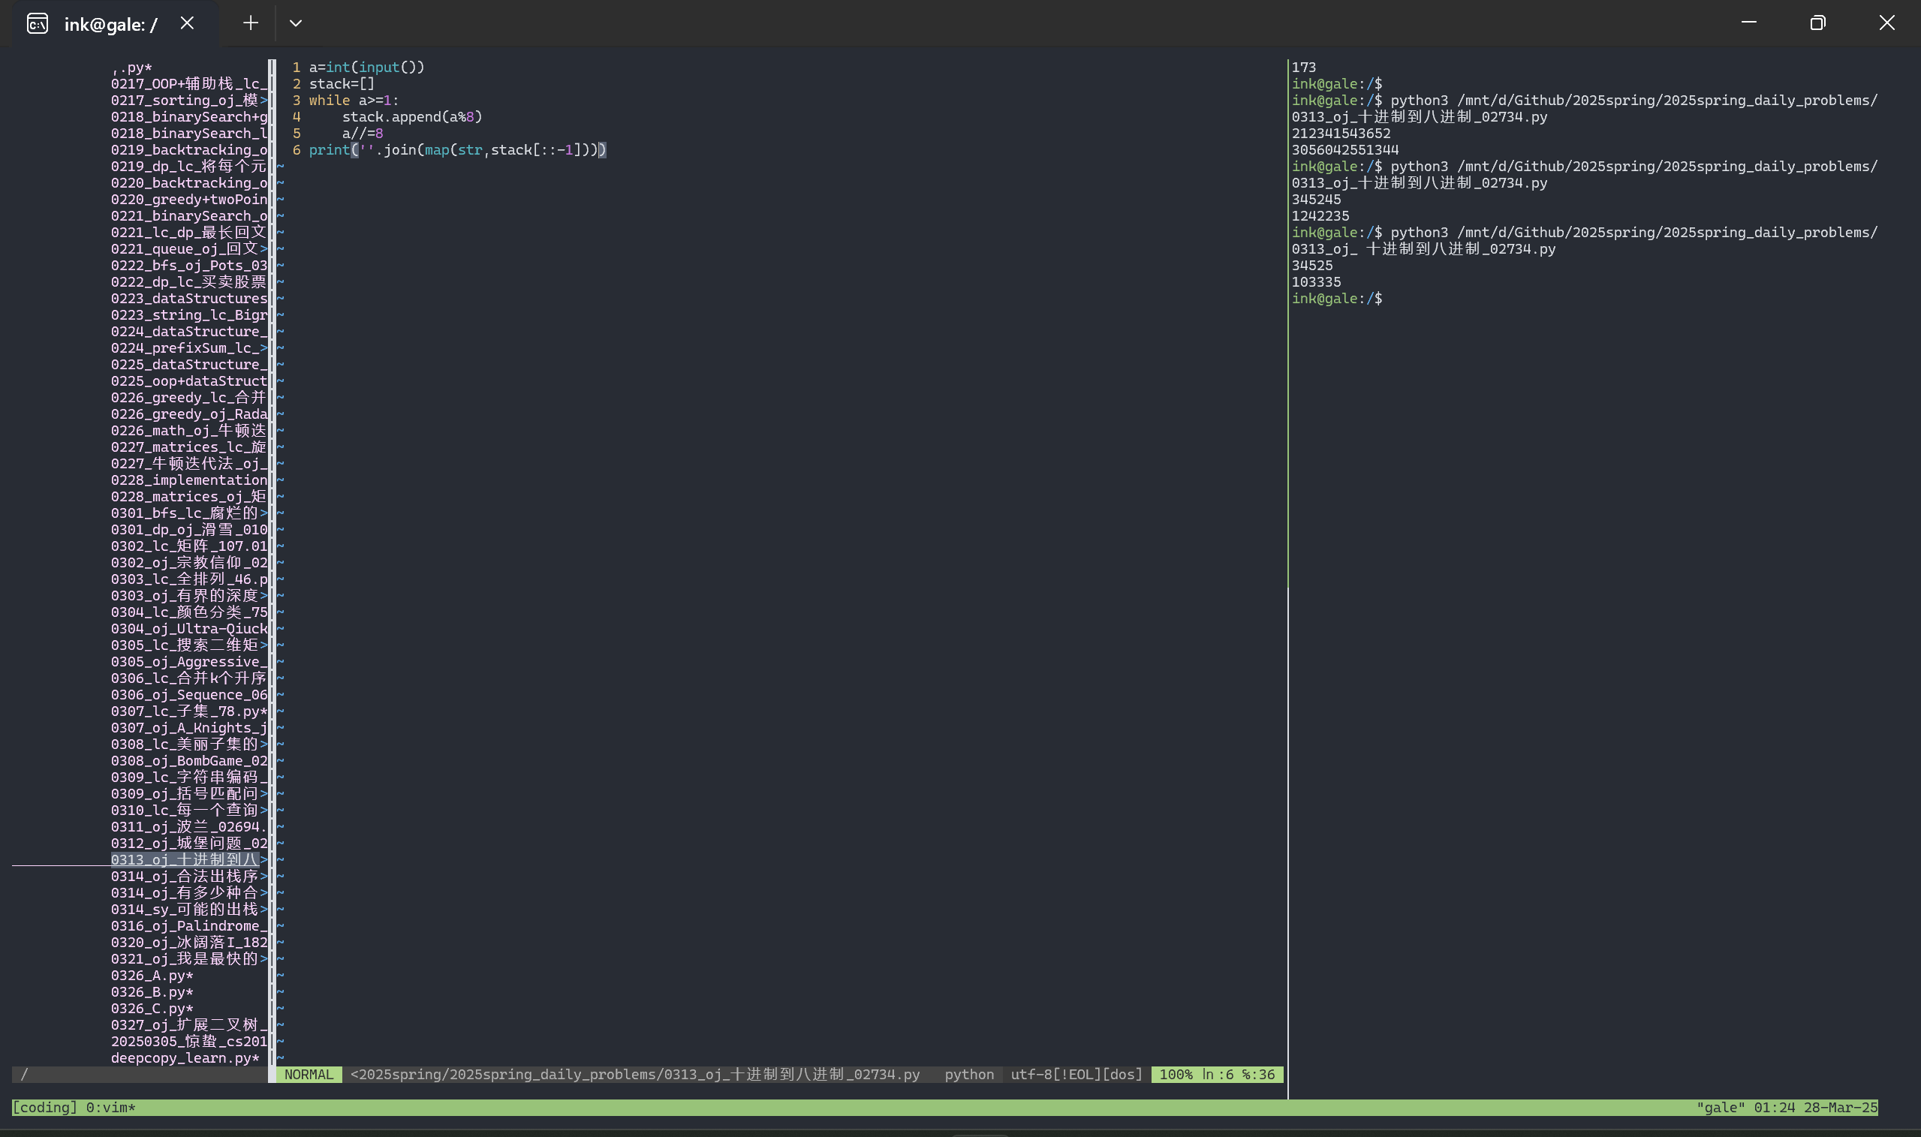Select file 0218_binarySearch+g in file list

pos(189,116)
